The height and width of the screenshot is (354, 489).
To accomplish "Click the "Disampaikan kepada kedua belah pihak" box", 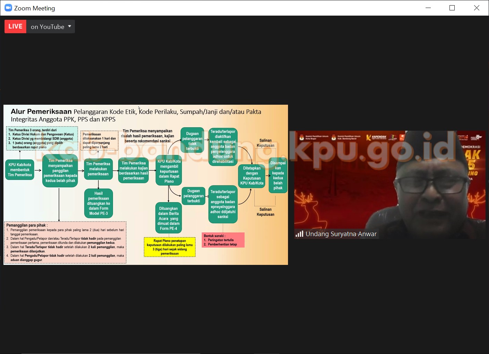I will 278,175.
